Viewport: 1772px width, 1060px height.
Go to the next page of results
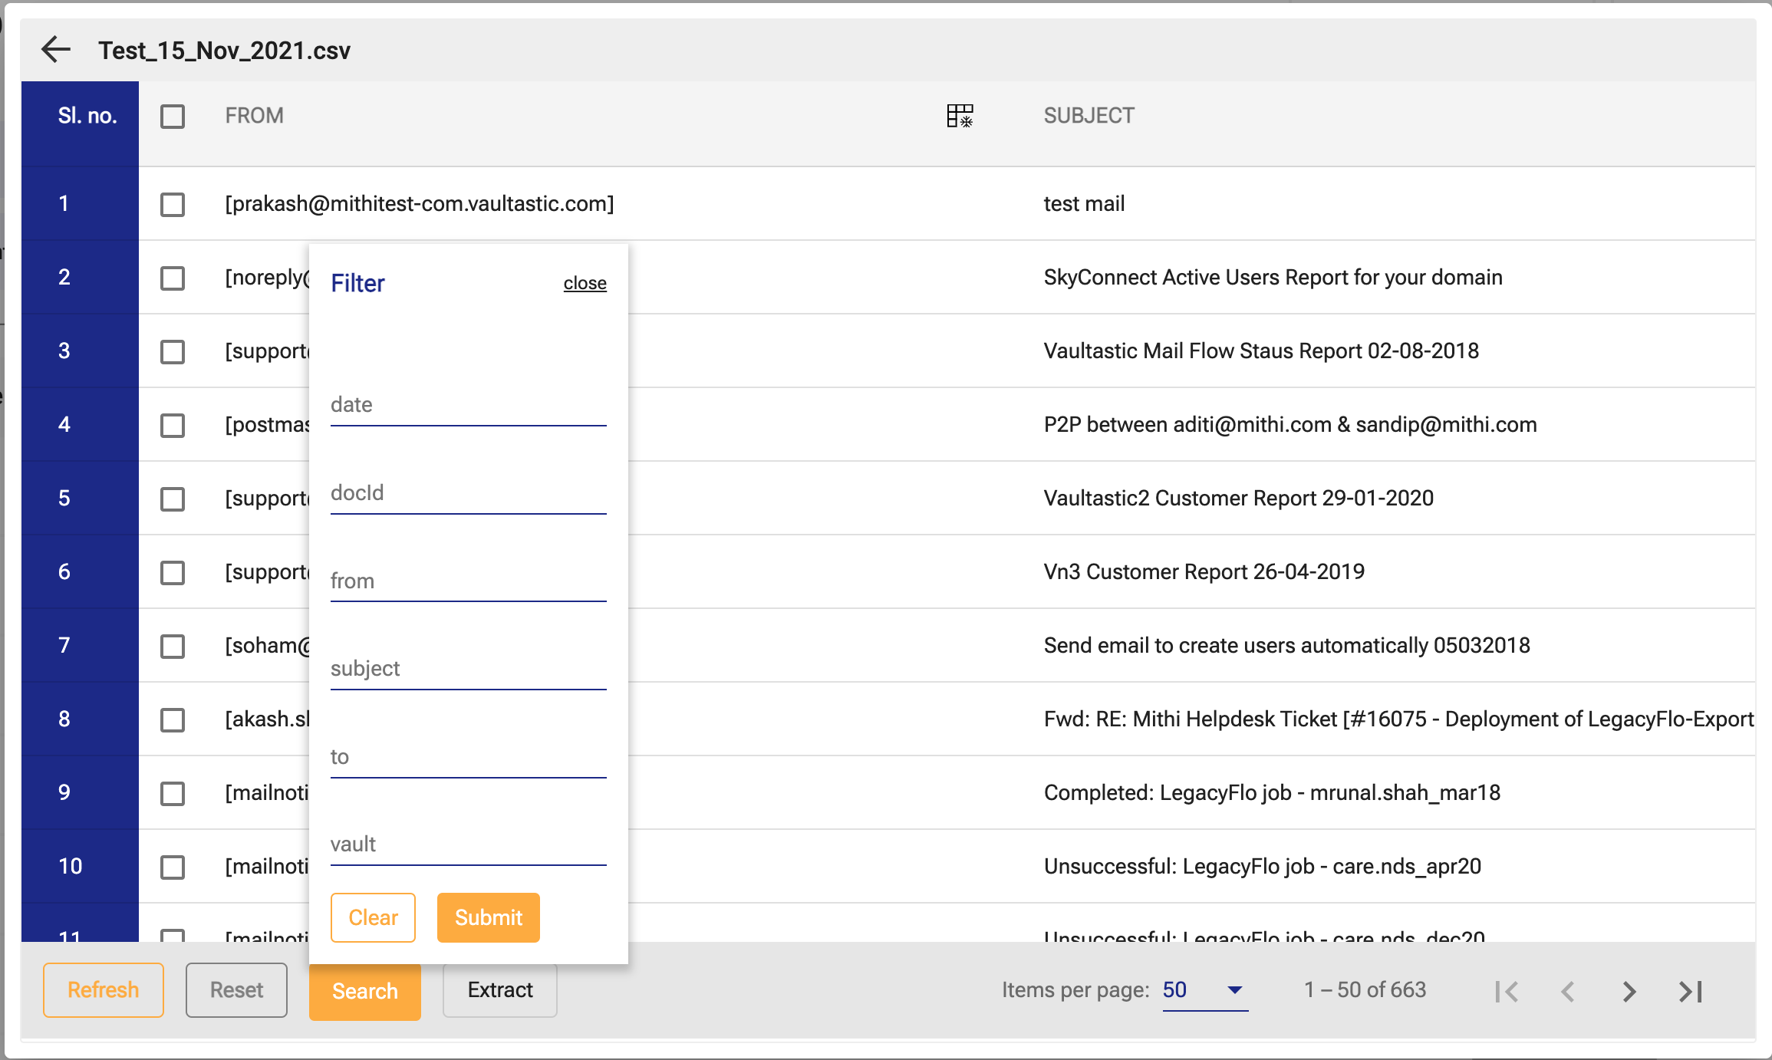pyautogui.click(x=1629, y=991)
